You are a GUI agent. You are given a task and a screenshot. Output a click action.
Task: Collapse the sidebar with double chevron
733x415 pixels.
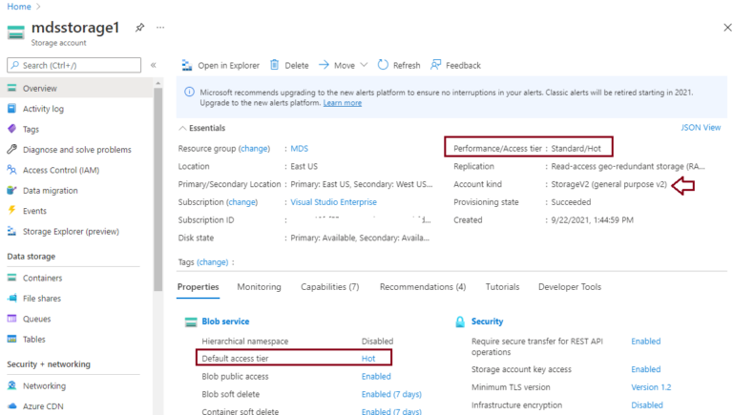click(154, 65)
